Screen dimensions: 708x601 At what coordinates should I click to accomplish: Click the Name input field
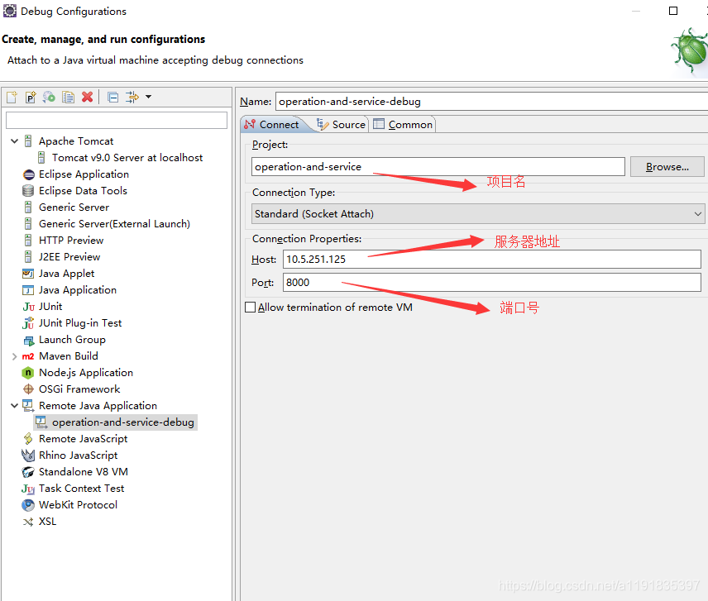coord(491,102)
